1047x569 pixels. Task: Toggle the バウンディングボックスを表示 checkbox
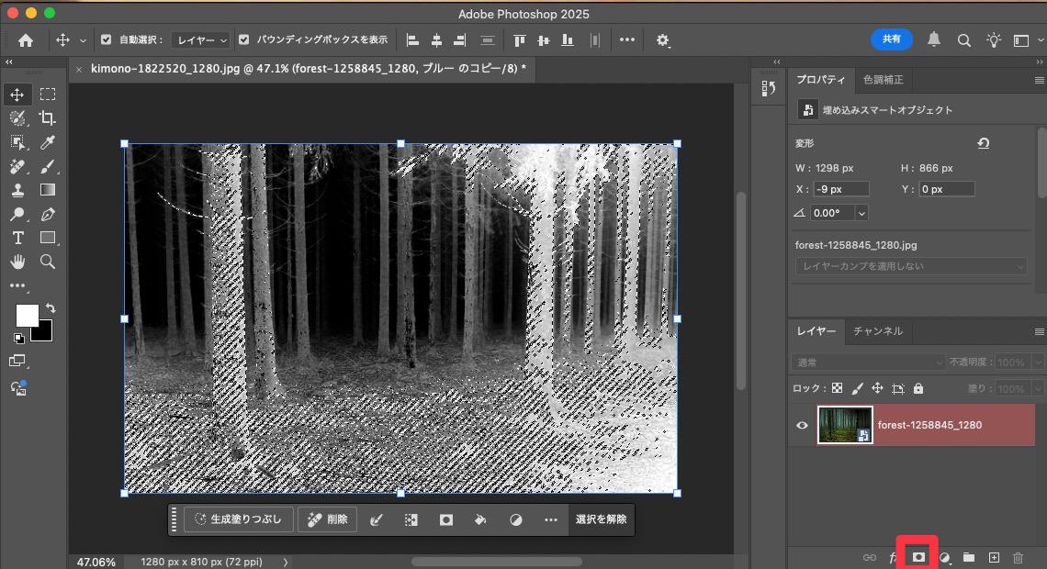coord(243,40)
